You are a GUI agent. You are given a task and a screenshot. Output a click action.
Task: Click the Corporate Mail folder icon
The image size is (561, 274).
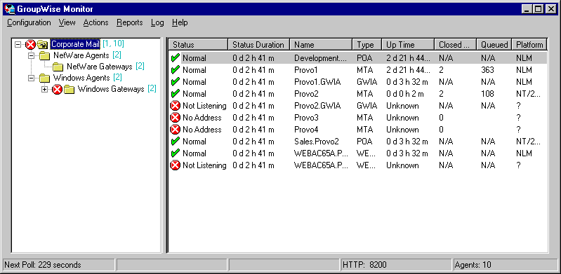click(x=42, y=45)
